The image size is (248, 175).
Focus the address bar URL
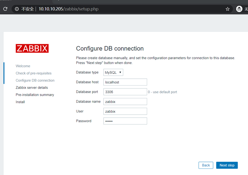click(68, 9)
